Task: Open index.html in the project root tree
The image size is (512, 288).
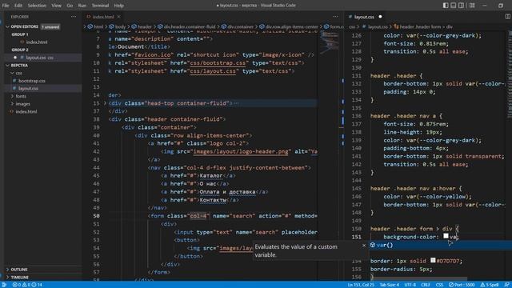Action: click(x=26, y=112)
